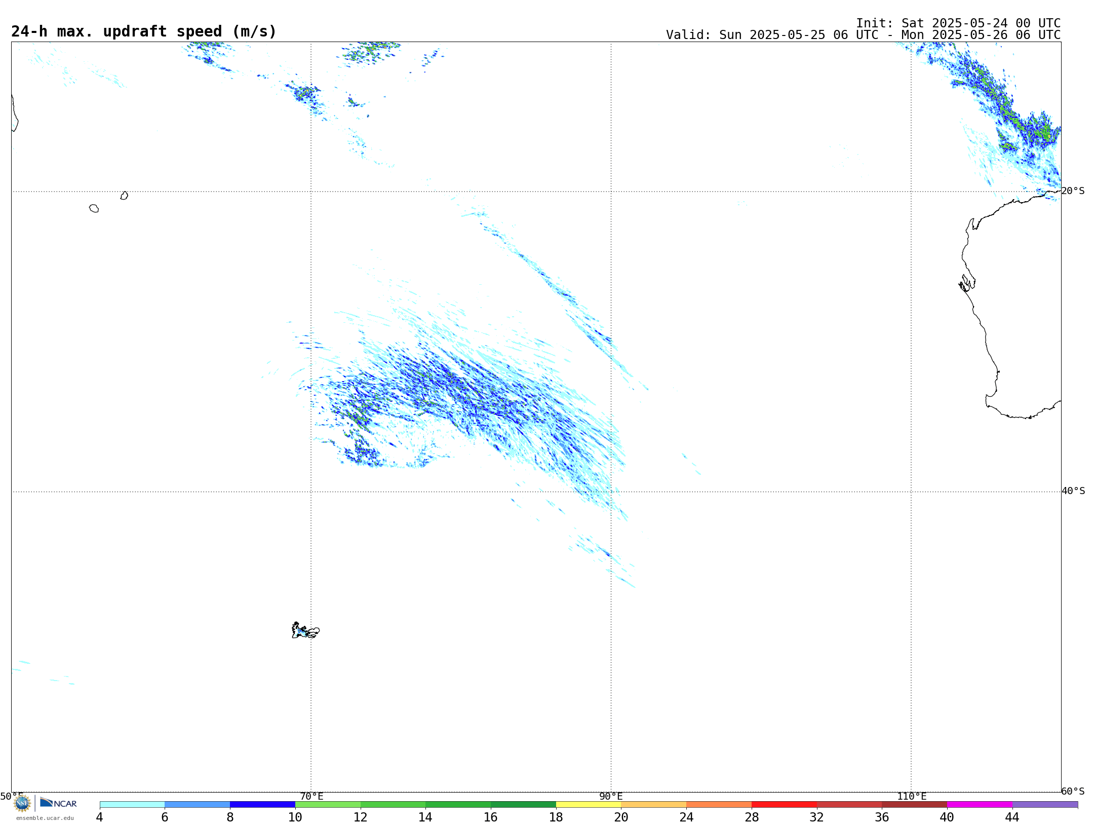Click the NSF logo
The height and width of the screenshot is (824, 1094).
pyautogui.click(x=22, y=803)
